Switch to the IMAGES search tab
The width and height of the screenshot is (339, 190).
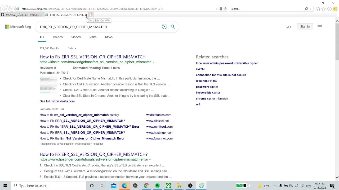(x=58, y=37)
